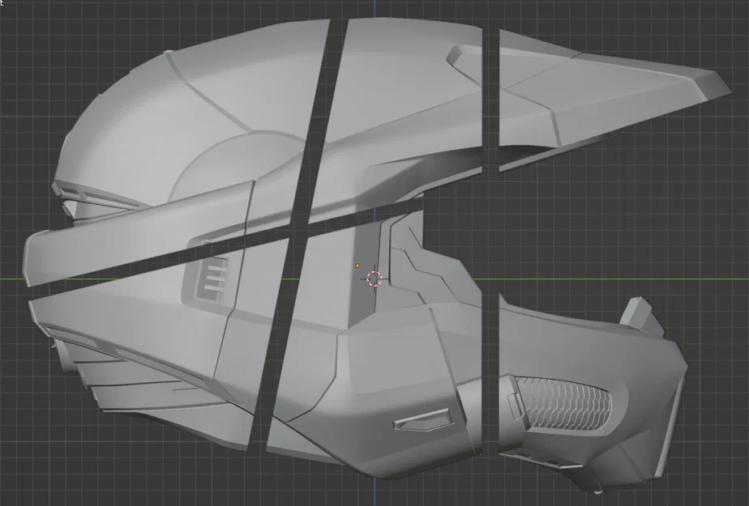Click the recessed slot vent on lower jaw
The width and height of the screenshot is (749, 506).
423,419
